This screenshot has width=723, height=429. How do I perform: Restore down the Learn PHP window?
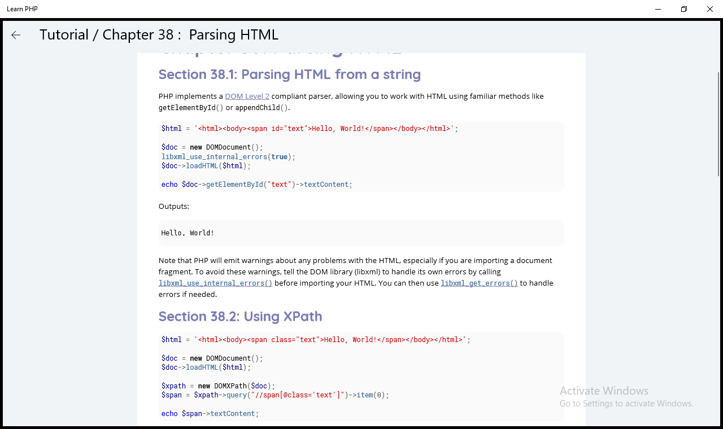point(684,9)
